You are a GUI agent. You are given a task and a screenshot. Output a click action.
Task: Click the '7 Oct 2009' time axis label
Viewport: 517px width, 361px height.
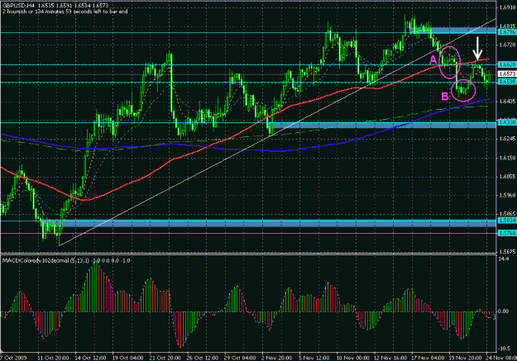click(13, 358)
